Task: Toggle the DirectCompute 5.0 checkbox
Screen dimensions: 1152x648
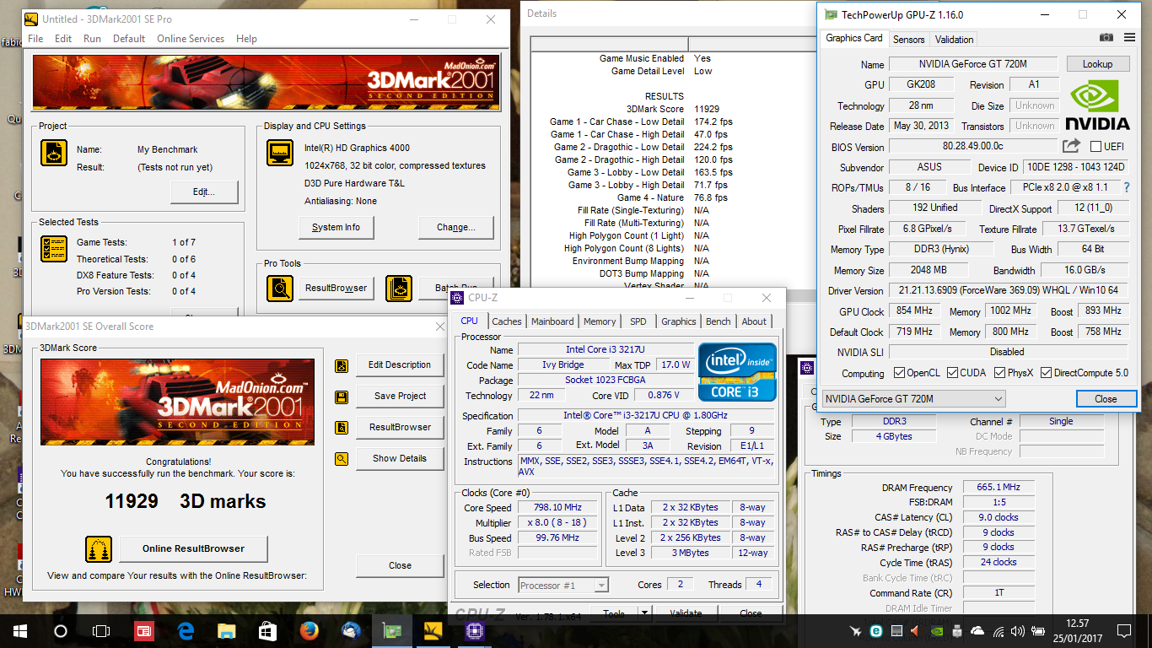Action: [1047, 373]
